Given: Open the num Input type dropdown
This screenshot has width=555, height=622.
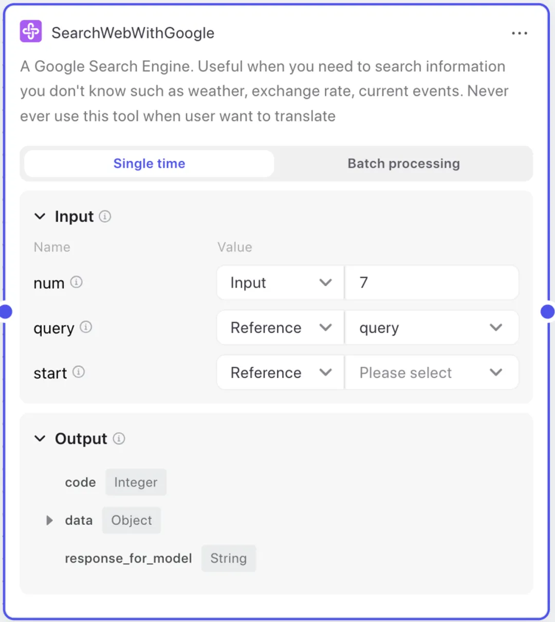Looking at the screenshot, I should coord(281,282).
